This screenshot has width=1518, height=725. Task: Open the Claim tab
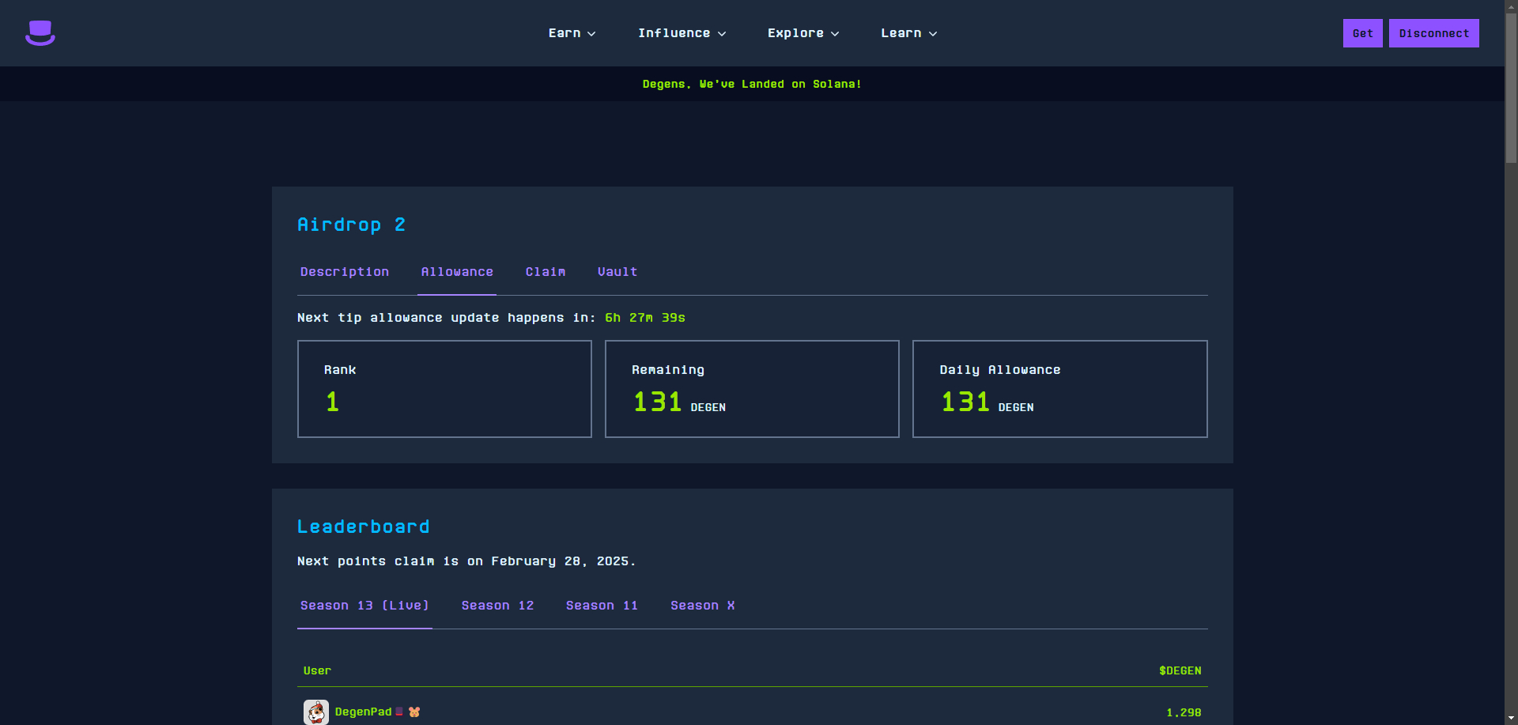point(546,272)
